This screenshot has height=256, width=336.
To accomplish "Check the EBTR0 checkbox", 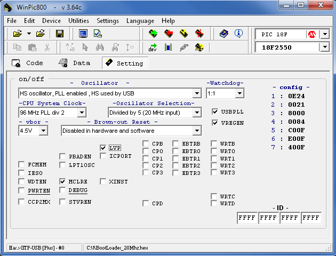I will pyautogui.click(x=175, y=151).
